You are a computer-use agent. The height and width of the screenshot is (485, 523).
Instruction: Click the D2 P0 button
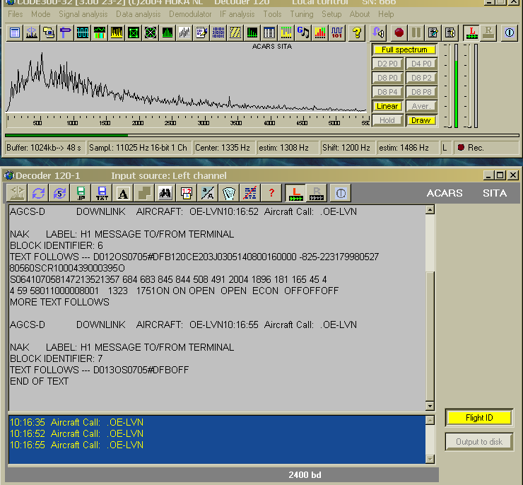(387, 64)
